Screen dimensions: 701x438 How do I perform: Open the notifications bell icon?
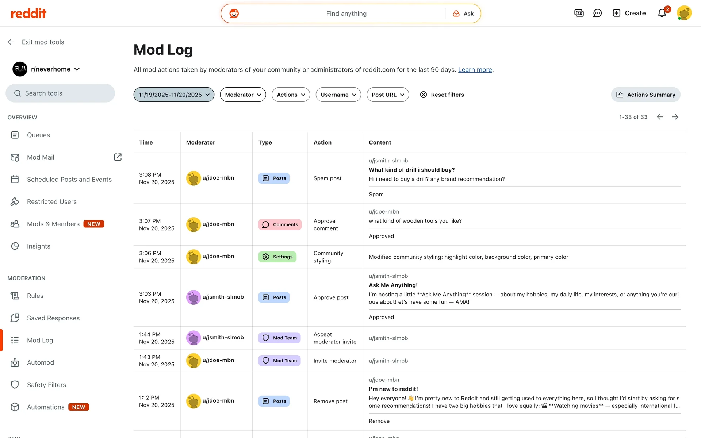(662, 13)
